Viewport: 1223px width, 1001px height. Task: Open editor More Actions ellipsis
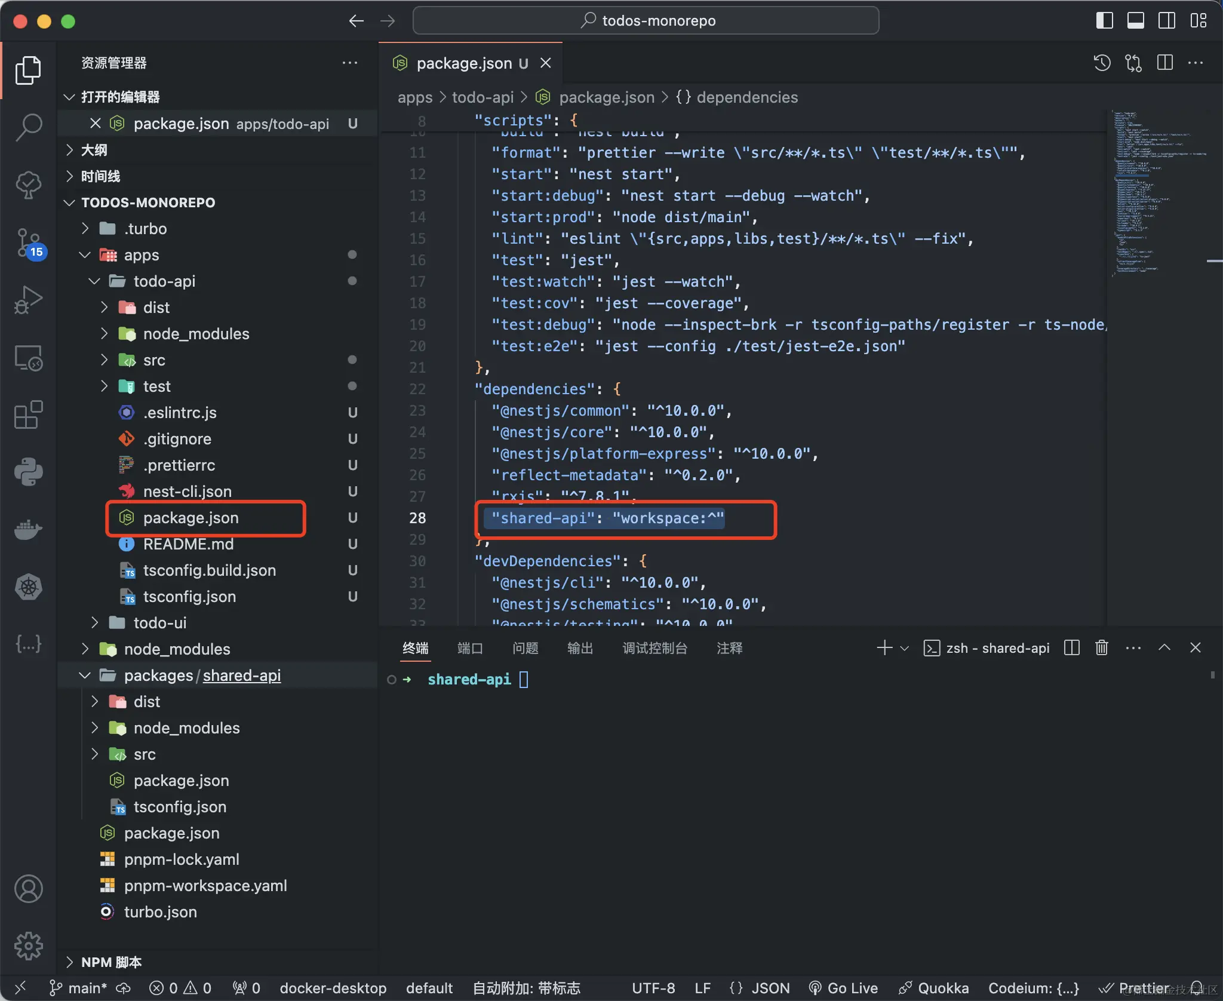click(x=1196, y=63)
